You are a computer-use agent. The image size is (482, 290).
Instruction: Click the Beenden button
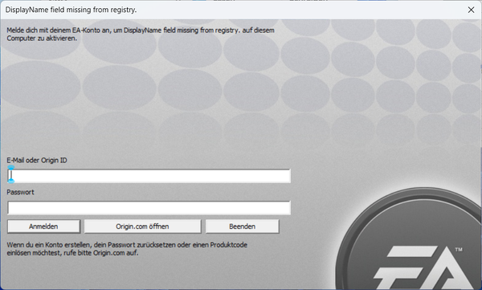[x=243, y=227]
